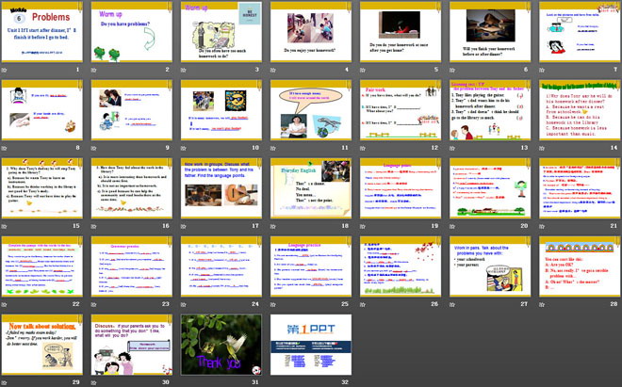622x387 pixels.
Task: Select the Module 6 Problems title slide
Action: tap(42, 34)
